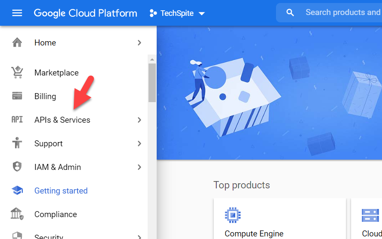Image resolution: width=382 pixels, height=239 pixels.
Task: Click the Compute Engine chip icon
Action: coord(233,215)
